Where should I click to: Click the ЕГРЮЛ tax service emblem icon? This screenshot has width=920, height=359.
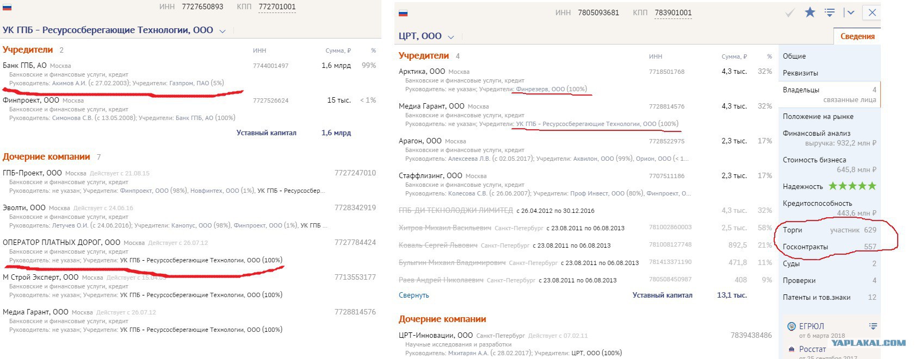792,326
